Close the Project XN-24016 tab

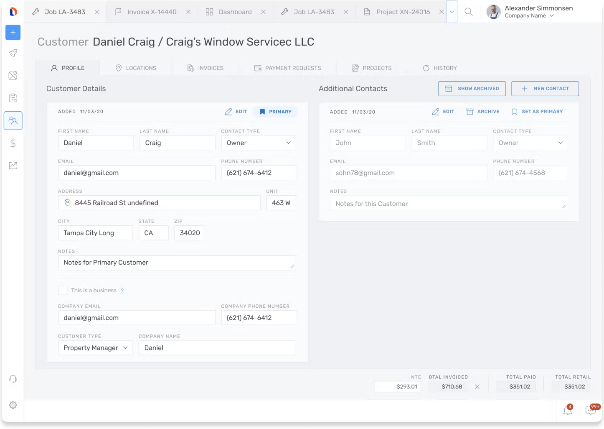442,12
